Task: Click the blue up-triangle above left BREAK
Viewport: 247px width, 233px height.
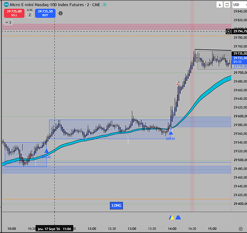Action: coord(46,151)
